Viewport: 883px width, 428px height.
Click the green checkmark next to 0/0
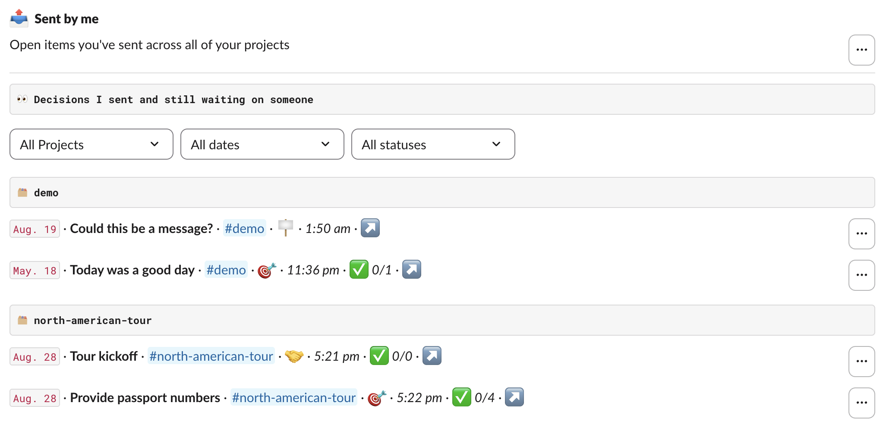379,356
